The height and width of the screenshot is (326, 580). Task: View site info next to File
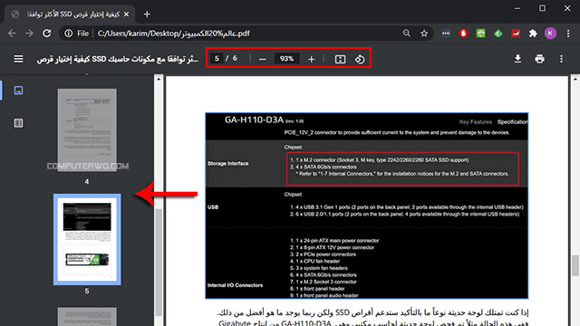[69, 34]
